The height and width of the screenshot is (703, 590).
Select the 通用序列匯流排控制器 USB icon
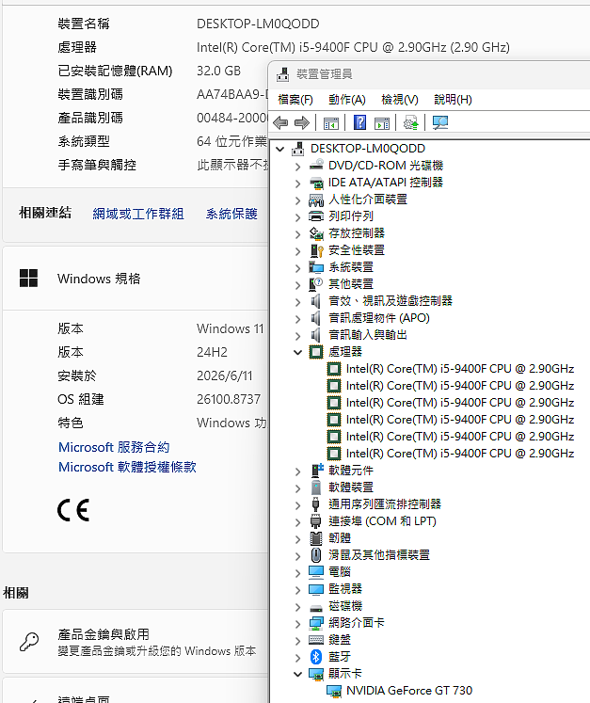click(315, 503)
